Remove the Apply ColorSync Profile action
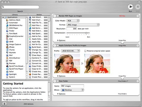Screen dimensions: 142x107 click(138, 46)
